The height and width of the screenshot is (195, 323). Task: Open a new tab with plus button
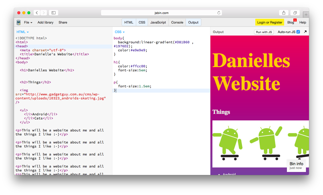pyautogui.click(x=306, y=15)
